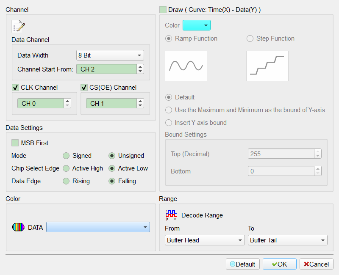Decrease the Bottom bound value
The height and width of the screenshot is (275, 339).
(318, 173)
